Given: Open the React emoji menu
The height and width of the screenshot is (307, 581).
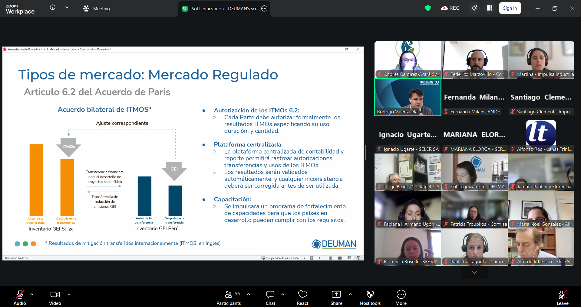Looking at the screenshot, I should (302, 297).
